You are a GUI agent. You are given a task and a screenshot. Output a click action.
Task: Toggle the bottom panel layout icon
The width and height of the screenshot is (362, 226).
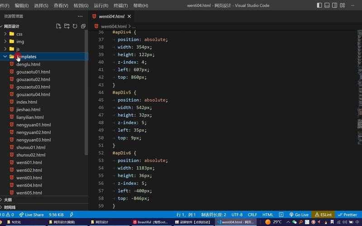coord(327,5)
